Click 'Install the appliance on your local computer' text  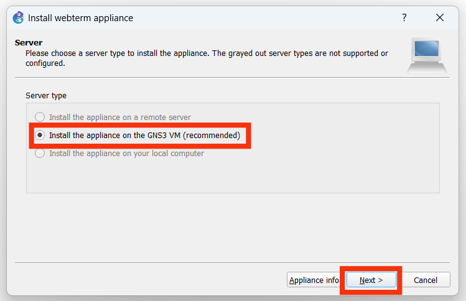(x=126, y=153)
